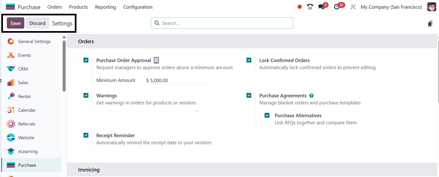Viewport: 439px width, 177px height.
Task: Open the activities clock icon
Action: pyautogui.click(x=337, y=7)
